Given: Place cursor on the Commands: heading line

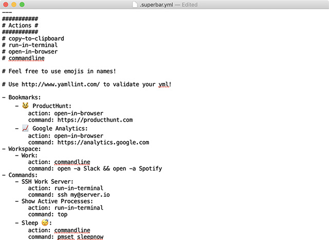Looking at the screenshot, I should point(20,175).
